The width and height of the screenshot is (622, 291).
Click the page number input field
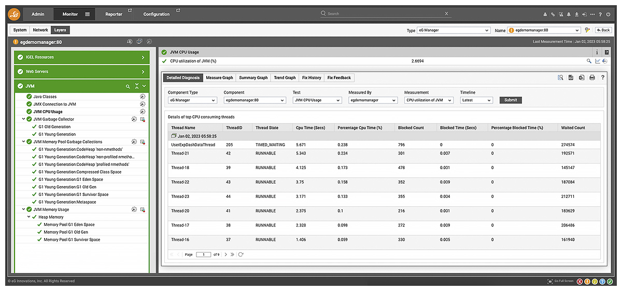pos(204,254)
